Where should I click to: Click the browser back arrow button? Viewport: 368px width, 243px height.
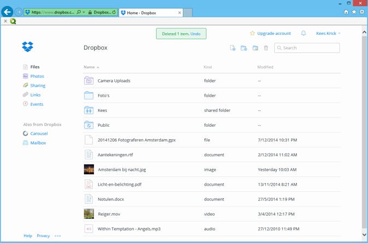(x=7, y=12)
